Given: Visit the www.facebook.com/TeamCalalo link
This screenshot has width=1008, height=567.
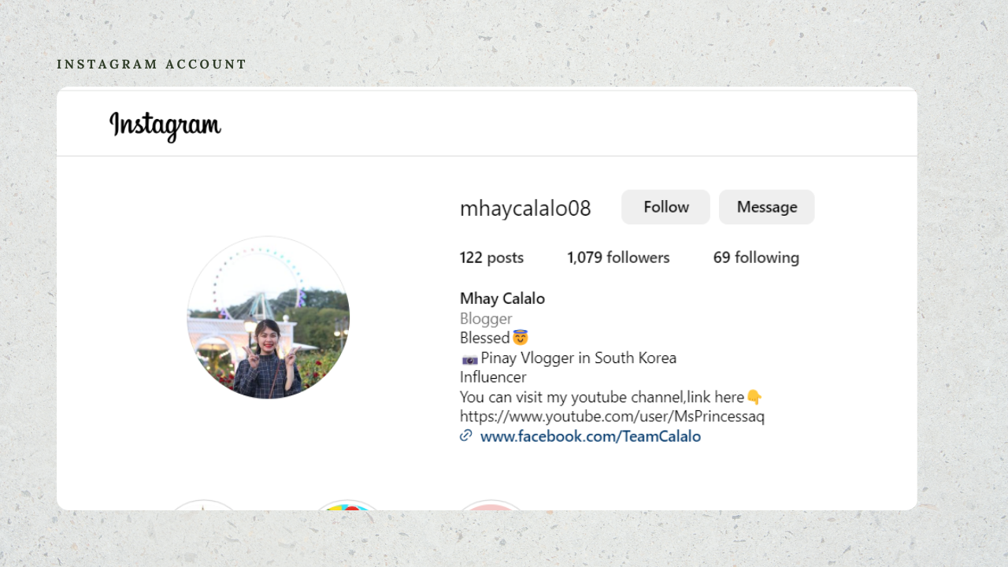Looking at the screenshot, I should tap(591, 435).
